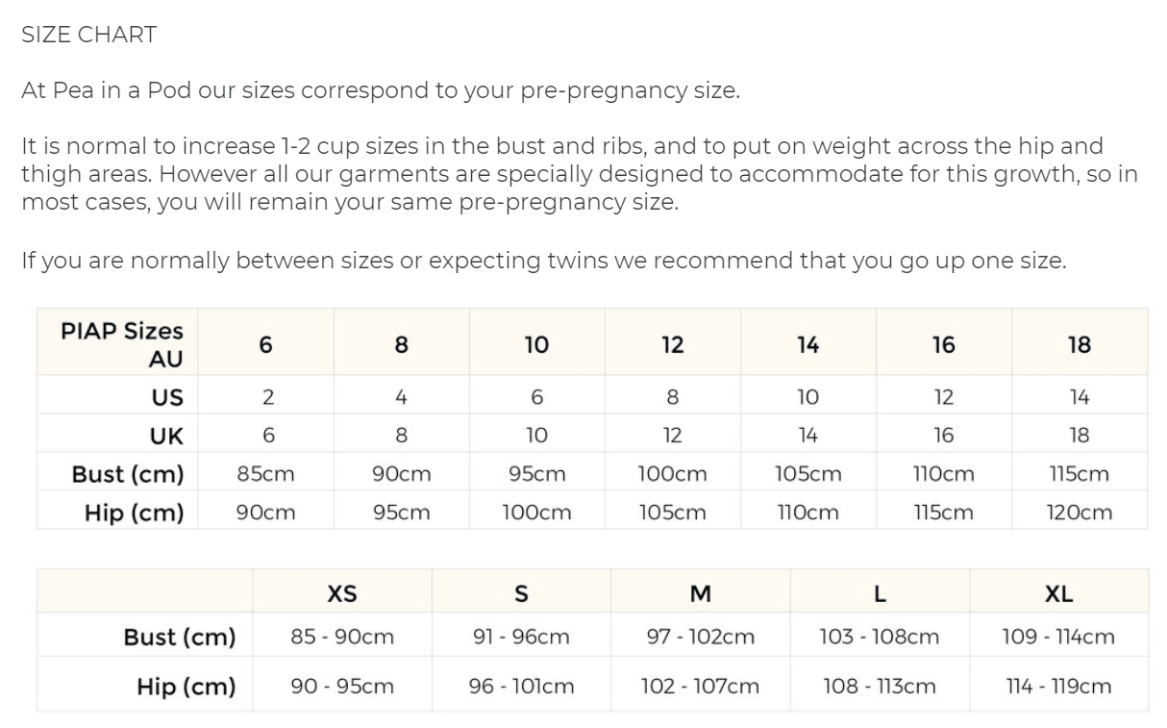1167x728 pixels.
Task: Click the 120cm hip measurement cell
Action: click(x=1080, y=513)
